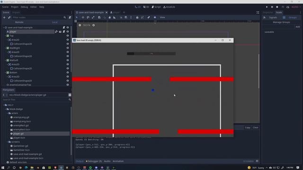Open the Project menu
303x170 pixels.
point(15,7)
